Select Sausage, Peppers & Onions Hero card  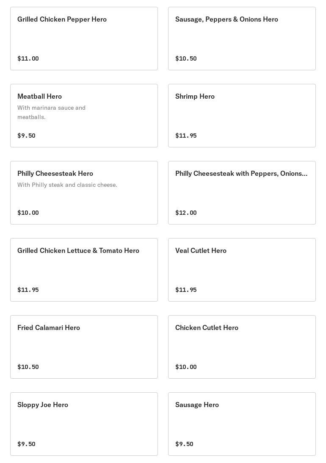tap(242, 39)
